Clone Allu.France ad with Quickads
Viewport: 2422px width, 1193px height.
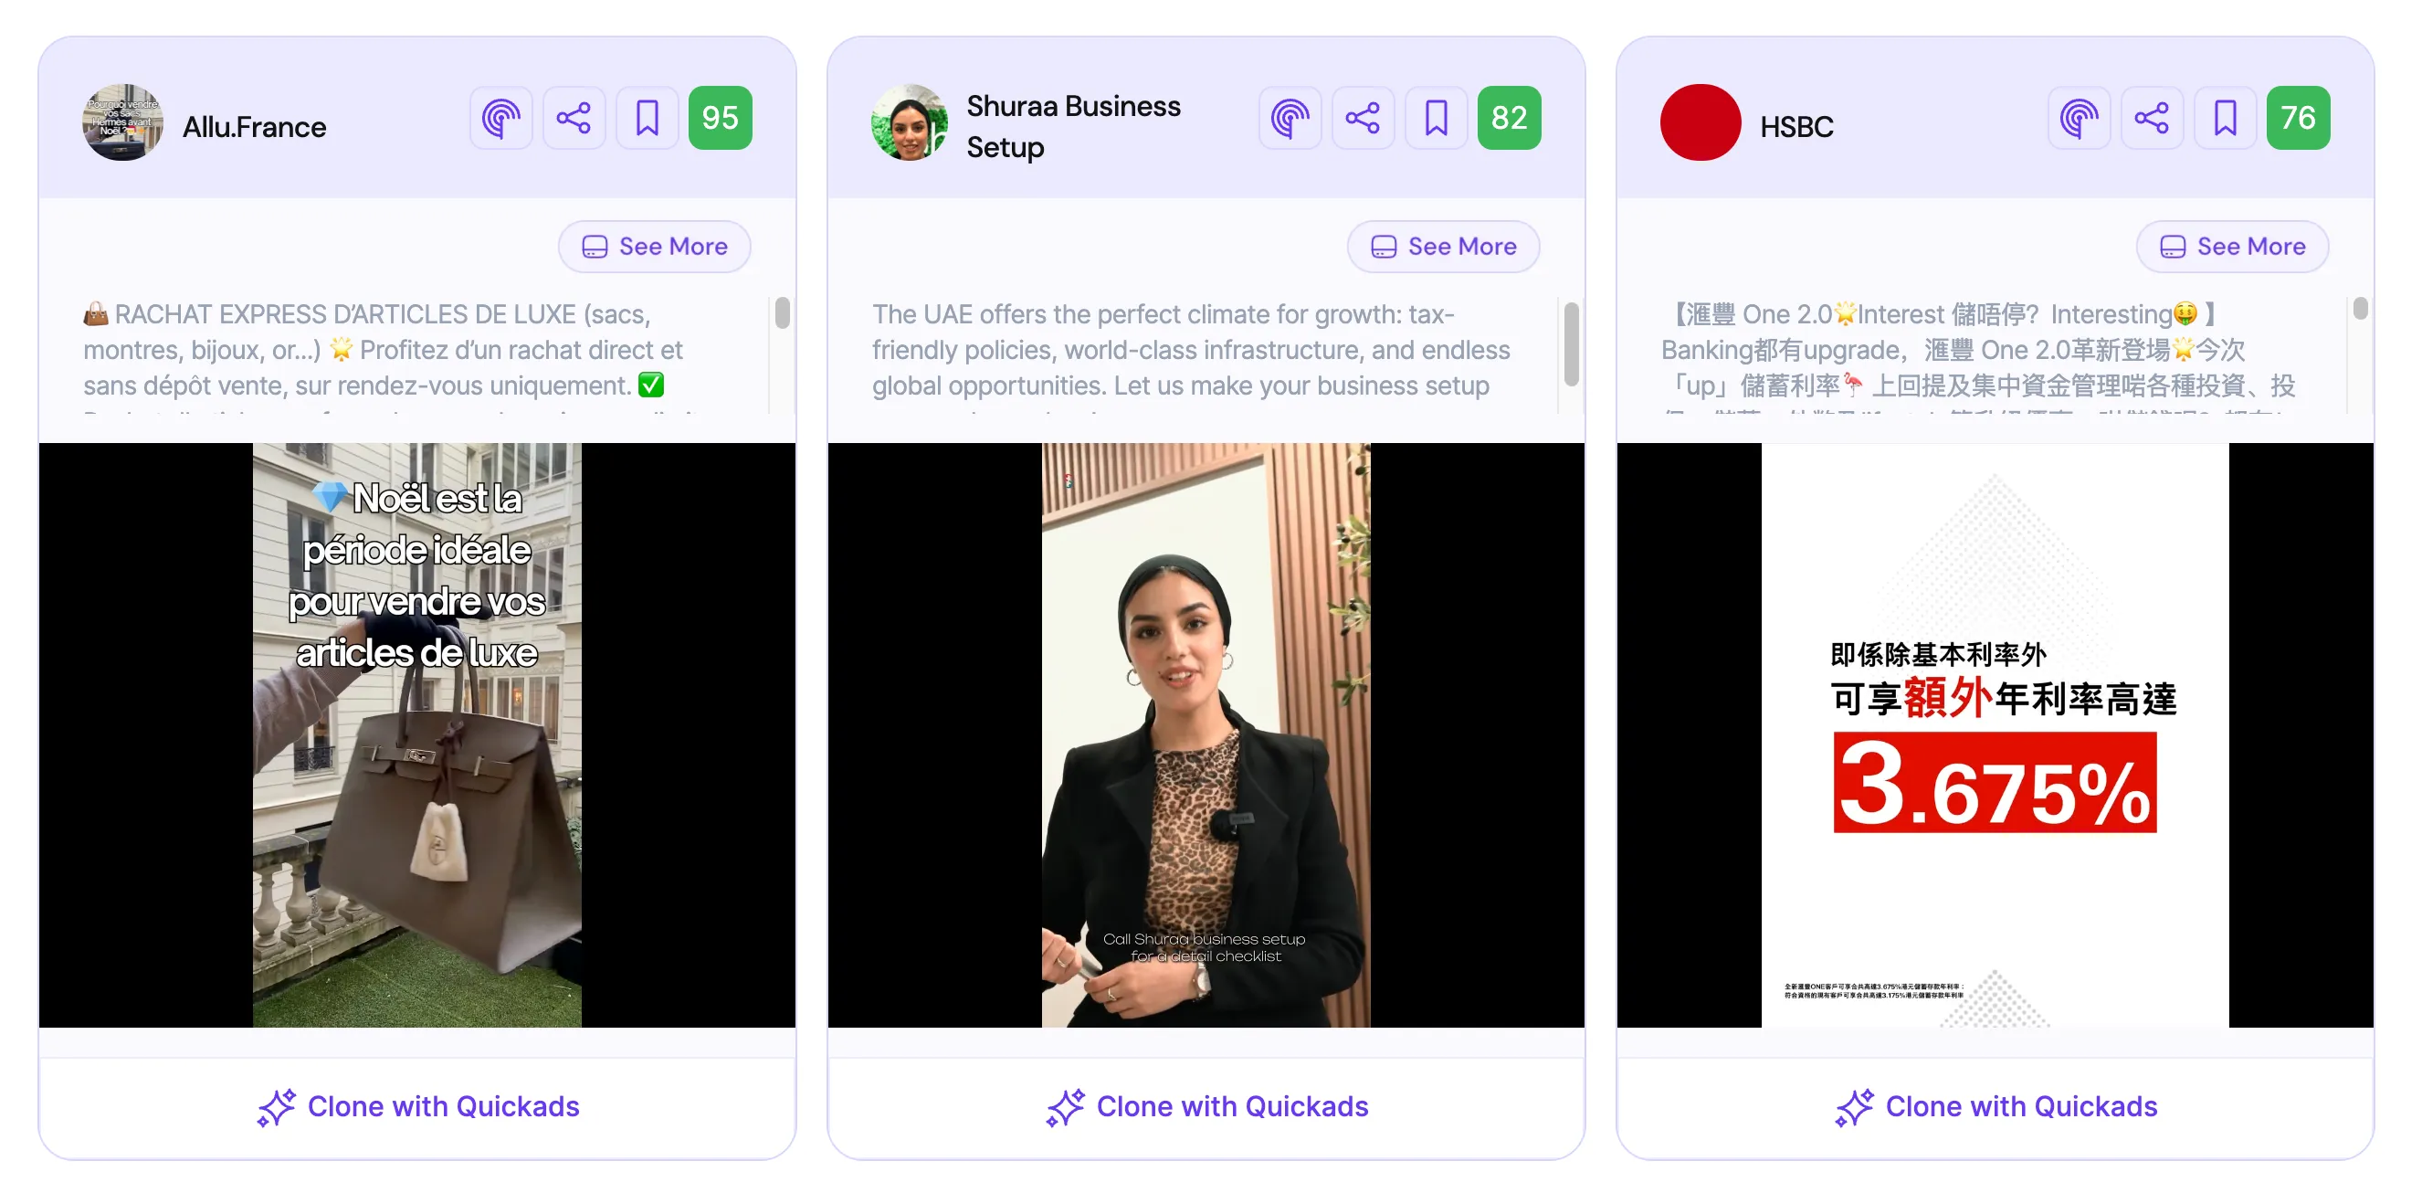(417, 1106)
